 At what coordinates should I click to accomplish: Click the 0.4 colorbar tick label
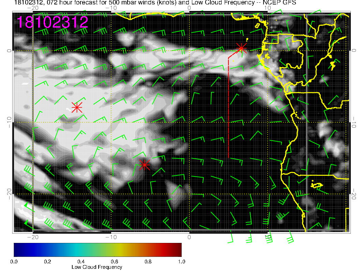pyautogui.click(x=81, y=262)
